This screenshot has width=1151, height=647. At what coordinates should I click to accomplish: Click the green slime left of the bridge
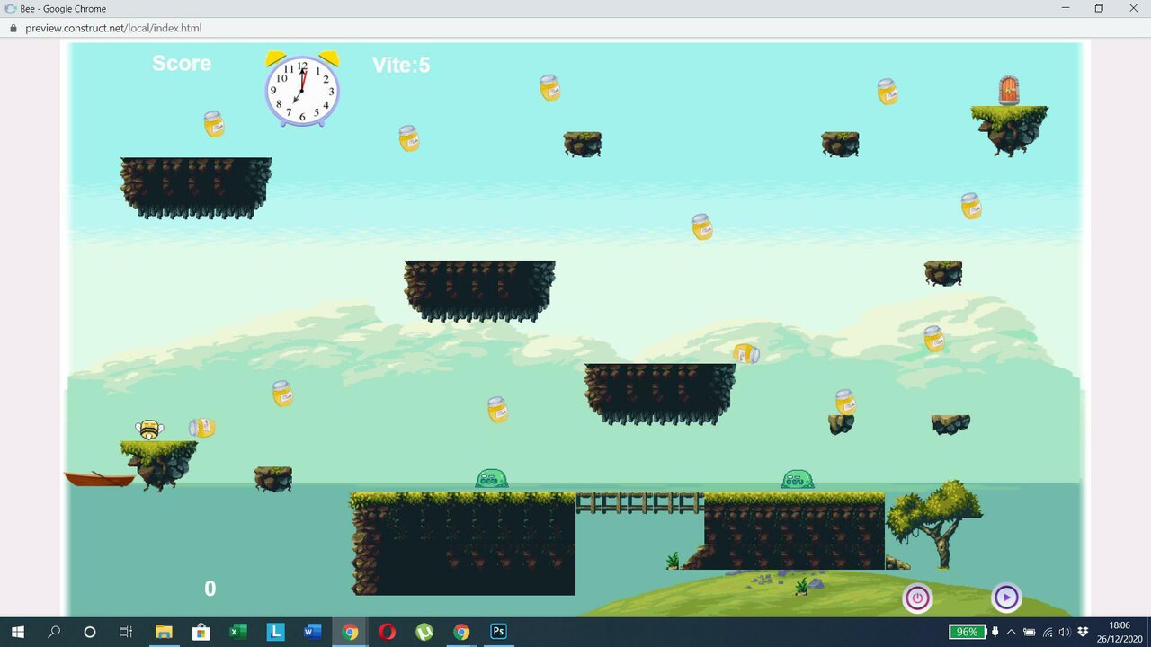point(491,479)
